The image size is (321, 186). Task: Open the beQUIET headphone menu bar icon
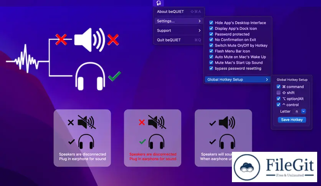(x=159, y=3)
